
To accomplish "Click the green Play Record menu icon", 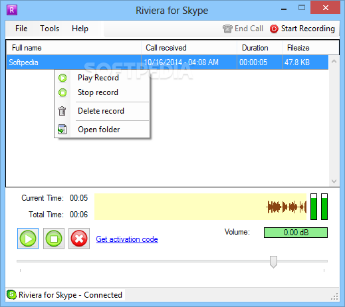I will (62, 78).
